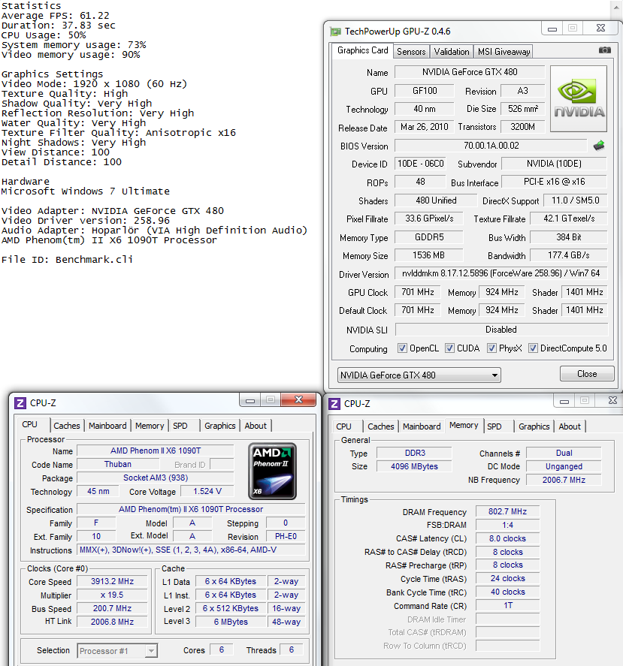Open the MSI Giveaway tab
623x666 pixels.
point(504,51)
